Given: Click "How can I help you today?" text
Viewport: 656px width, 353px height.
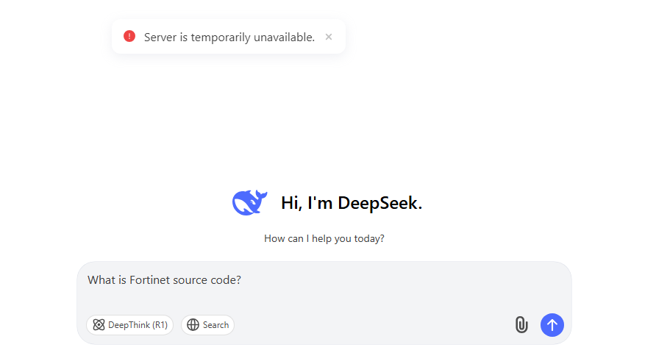Looking at the screenshot, I should coord(324,238).
